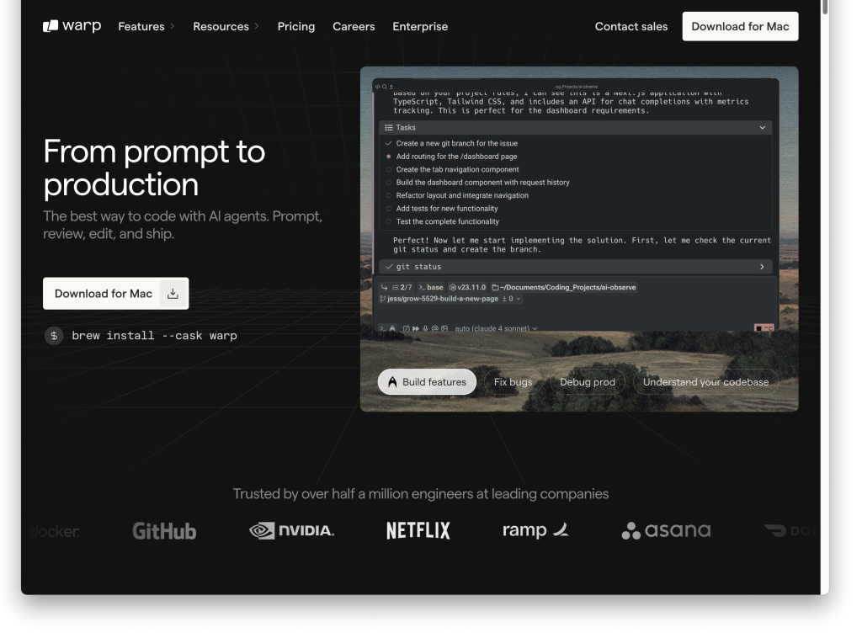The height and width of the screenshot is (638, 862).
Task: Collapse the Tasks panel using its chevron
Action: pyautogui.click(x=763, y=127)
